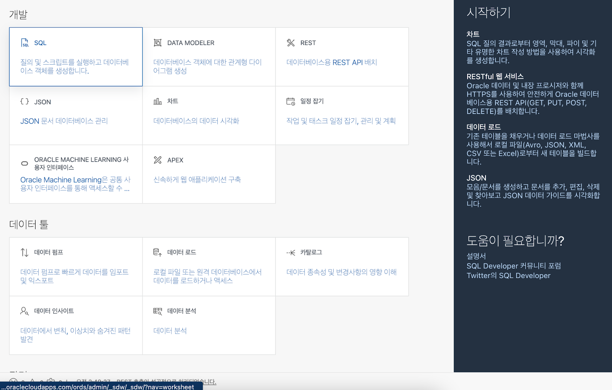The width and height of the screenshot is (612, 390).
Task: Click the 데이터 로드 database upload icon
Action: (x=158, y=253)
